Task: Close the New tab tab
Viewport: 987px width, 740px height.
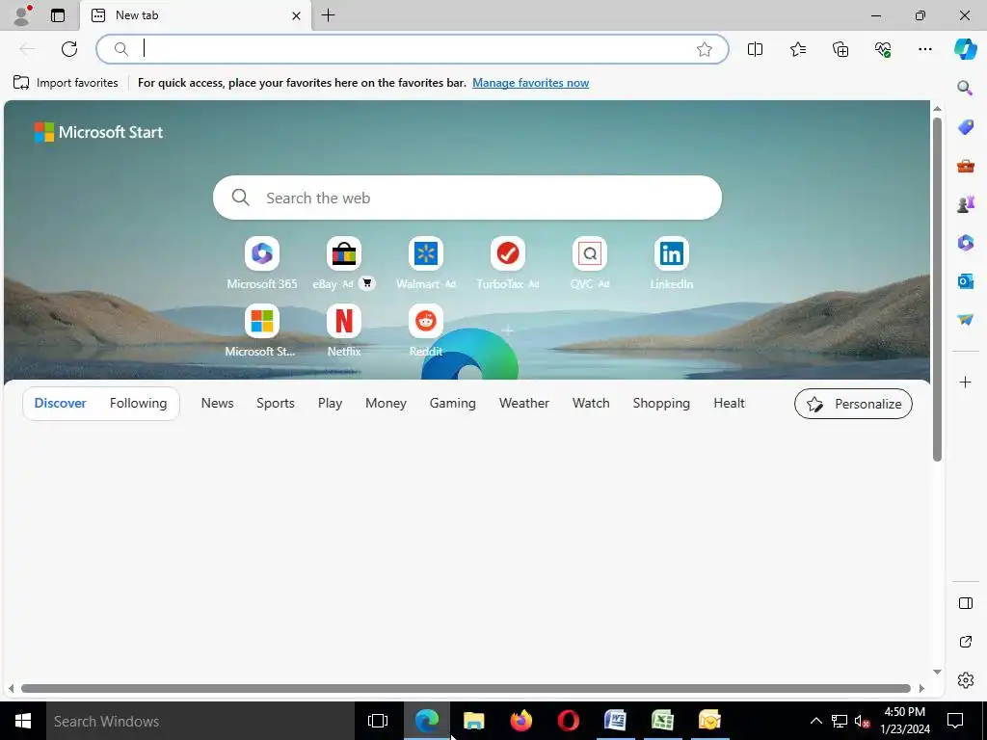Action: tap(297, 15)
